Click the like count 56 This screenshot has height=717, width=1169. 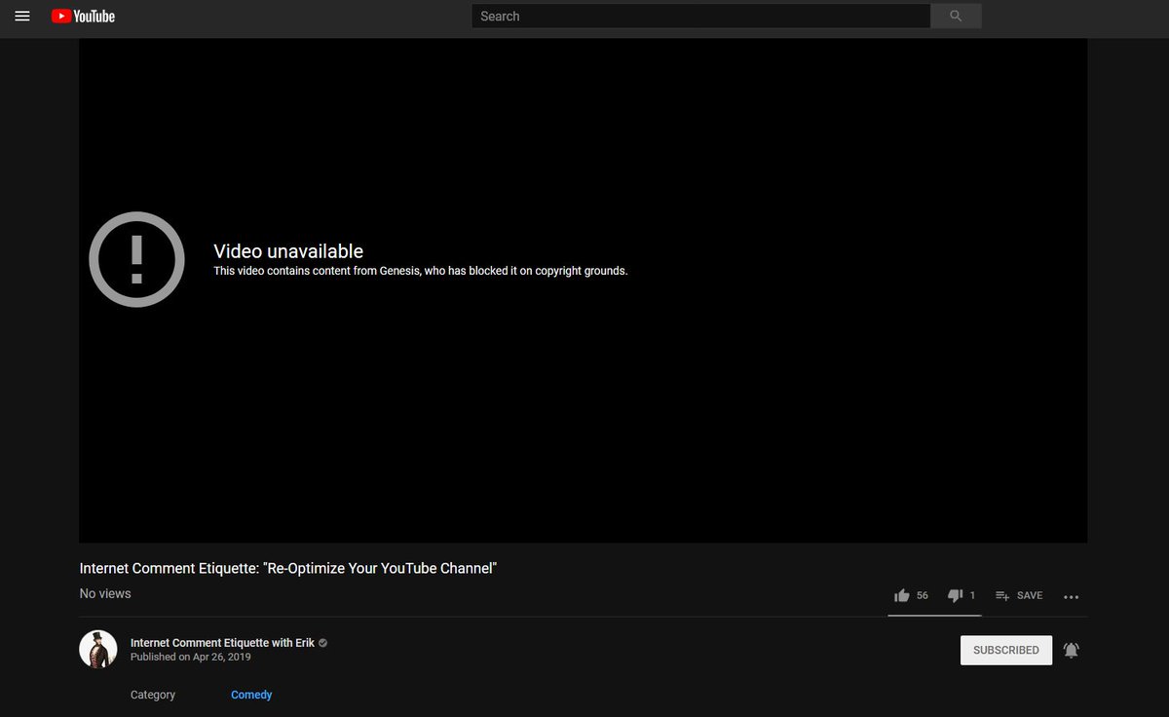click(x=923, y=595)
